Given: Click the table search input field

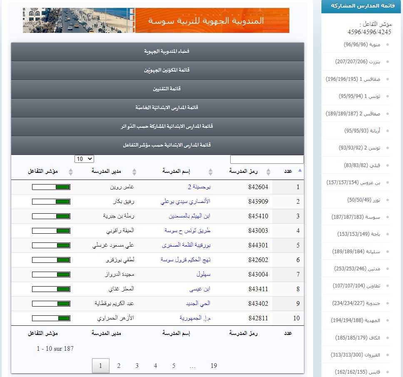Looking at the screenshot, I should (267, 159).
